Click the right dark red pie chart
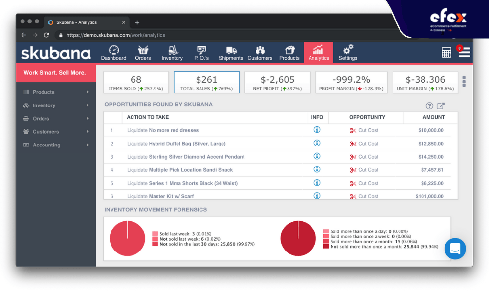 tap(298, 238)
